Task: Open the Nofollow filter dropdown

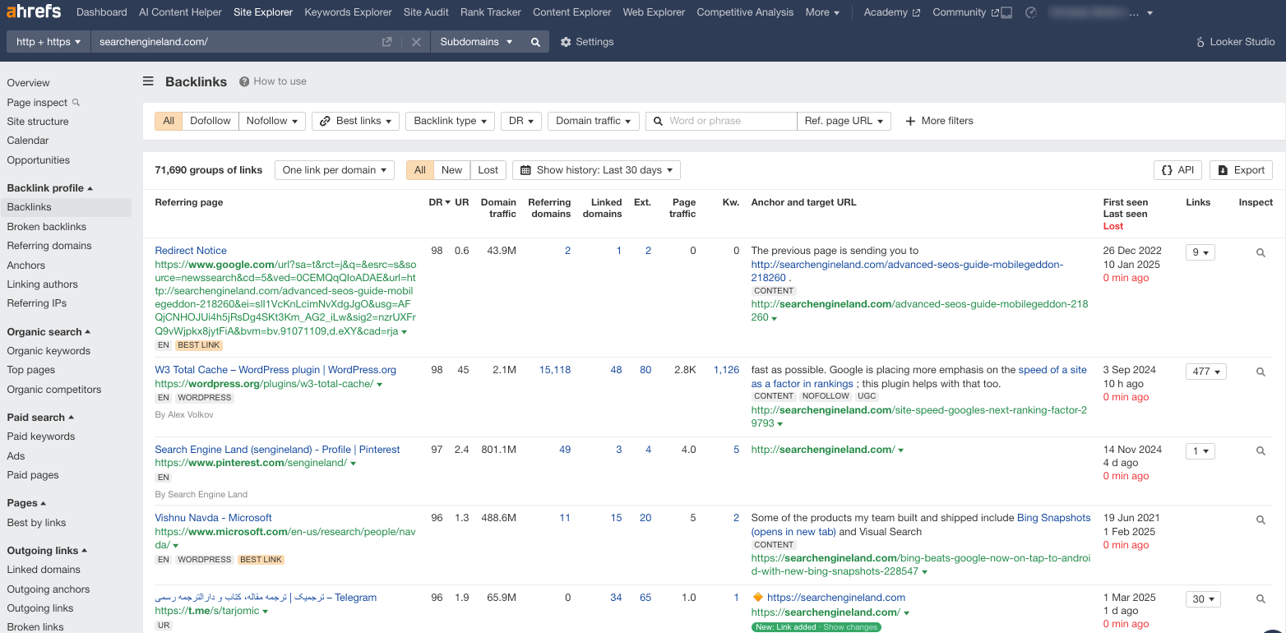Action: [272, 121]
